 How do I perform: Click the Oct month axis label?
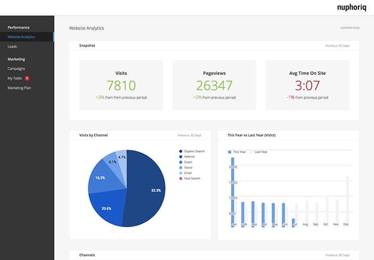[326, 225]
